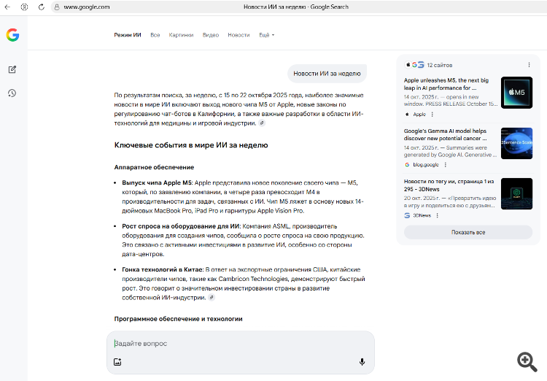Click the 3DNews source name label

coord(422,215)
